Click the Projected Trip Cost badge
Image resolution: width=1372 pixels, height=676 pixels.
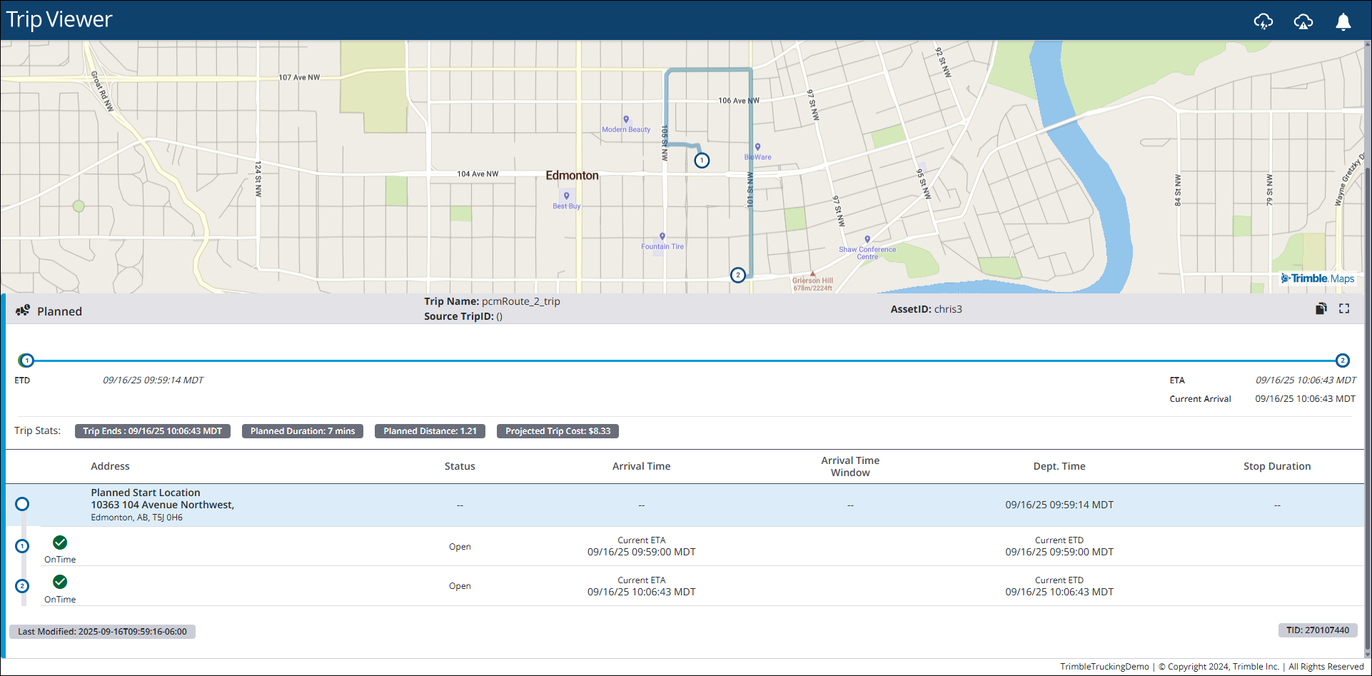(x=558, y=431)
